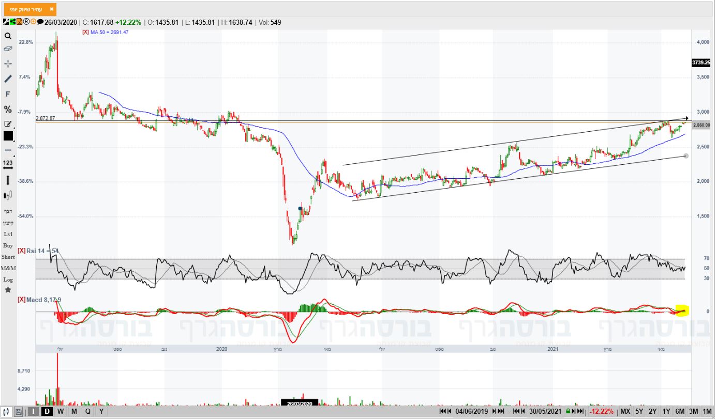Click the 26/03/2020 date marker on timeline
The height and width of the screenshot is (420, 716).
click(300, 403)
